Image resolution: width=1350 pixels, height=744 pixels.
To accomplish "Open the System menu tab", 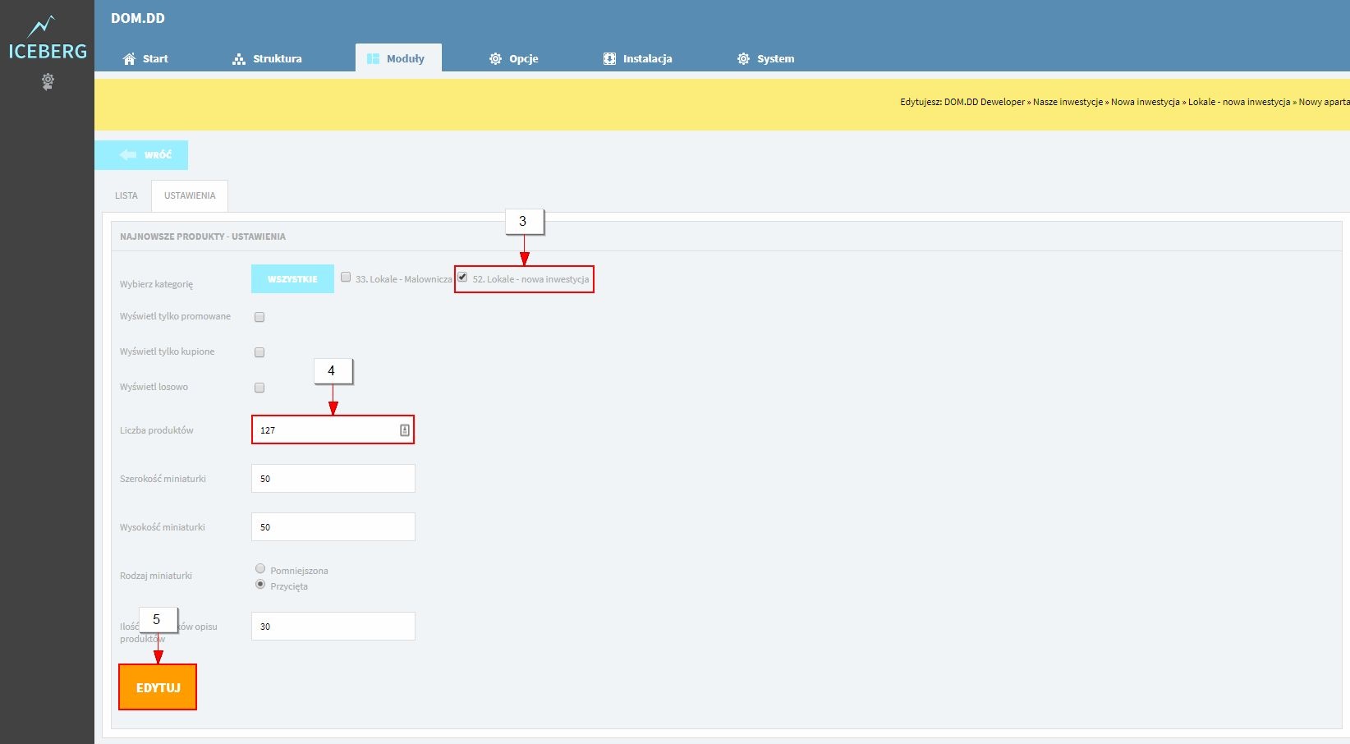I will coord(766,58).
